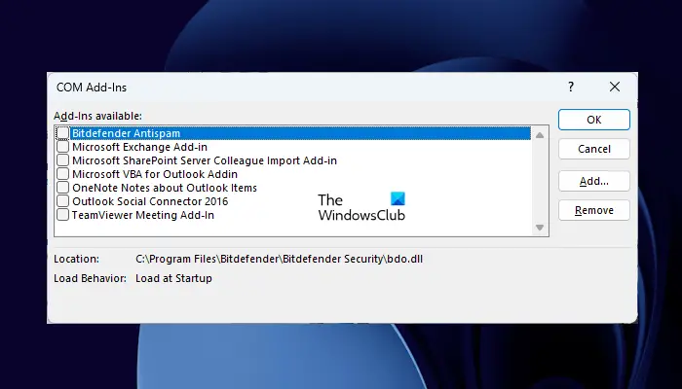Image resolution: width=682 pixels, height=389 pixels.
Task: Tick the Microsoft Exchange Add-in checkbox
Action: click(62, 147)
